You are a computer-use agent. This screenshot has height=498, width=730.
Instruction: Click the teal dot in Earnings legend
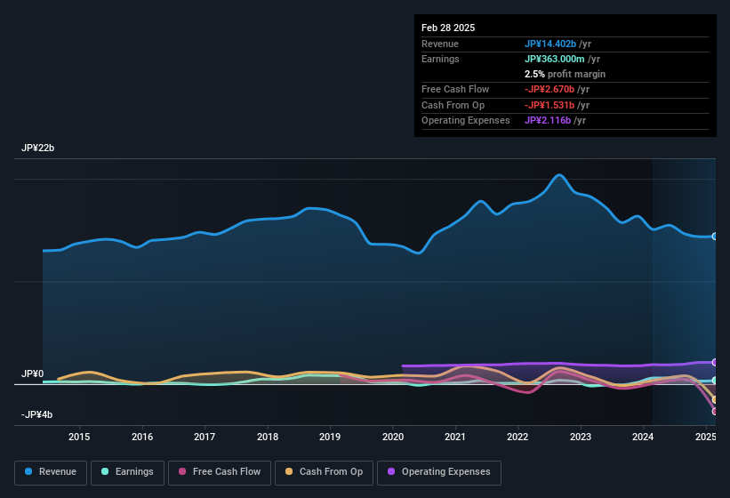[105, 471]
